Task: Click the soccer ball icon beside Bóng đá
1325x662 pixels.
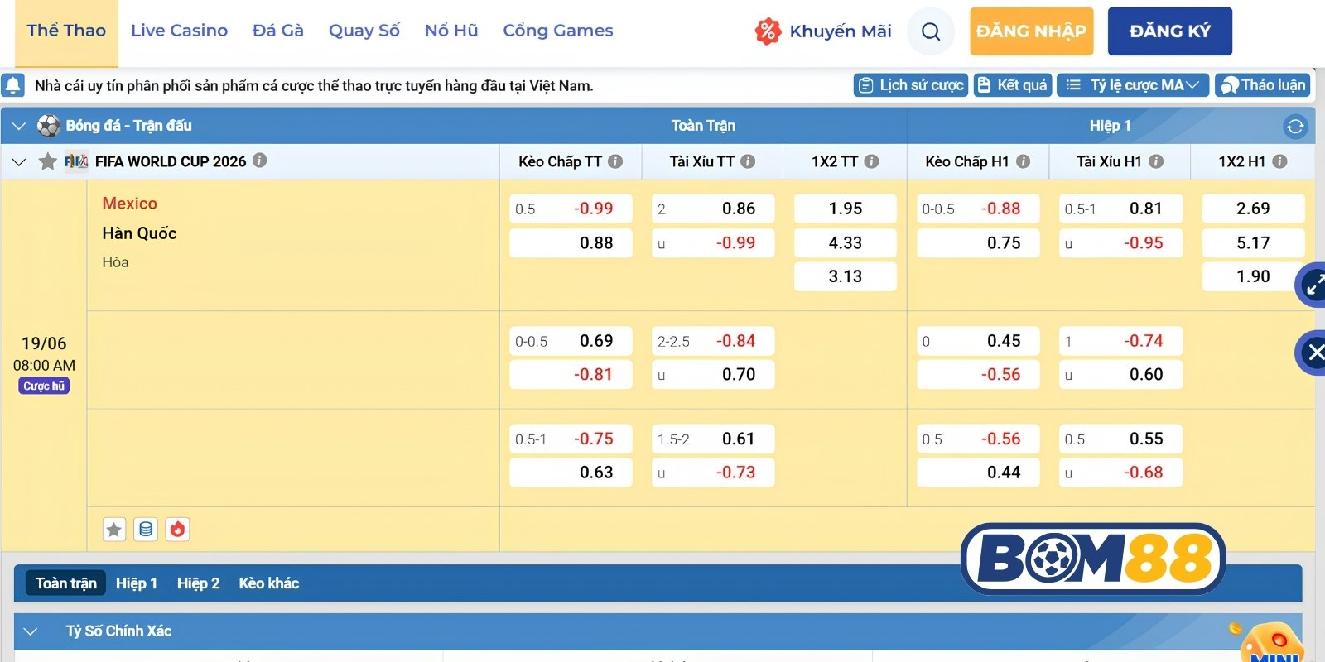Action: pyautogui.click(x=49, y=126)
